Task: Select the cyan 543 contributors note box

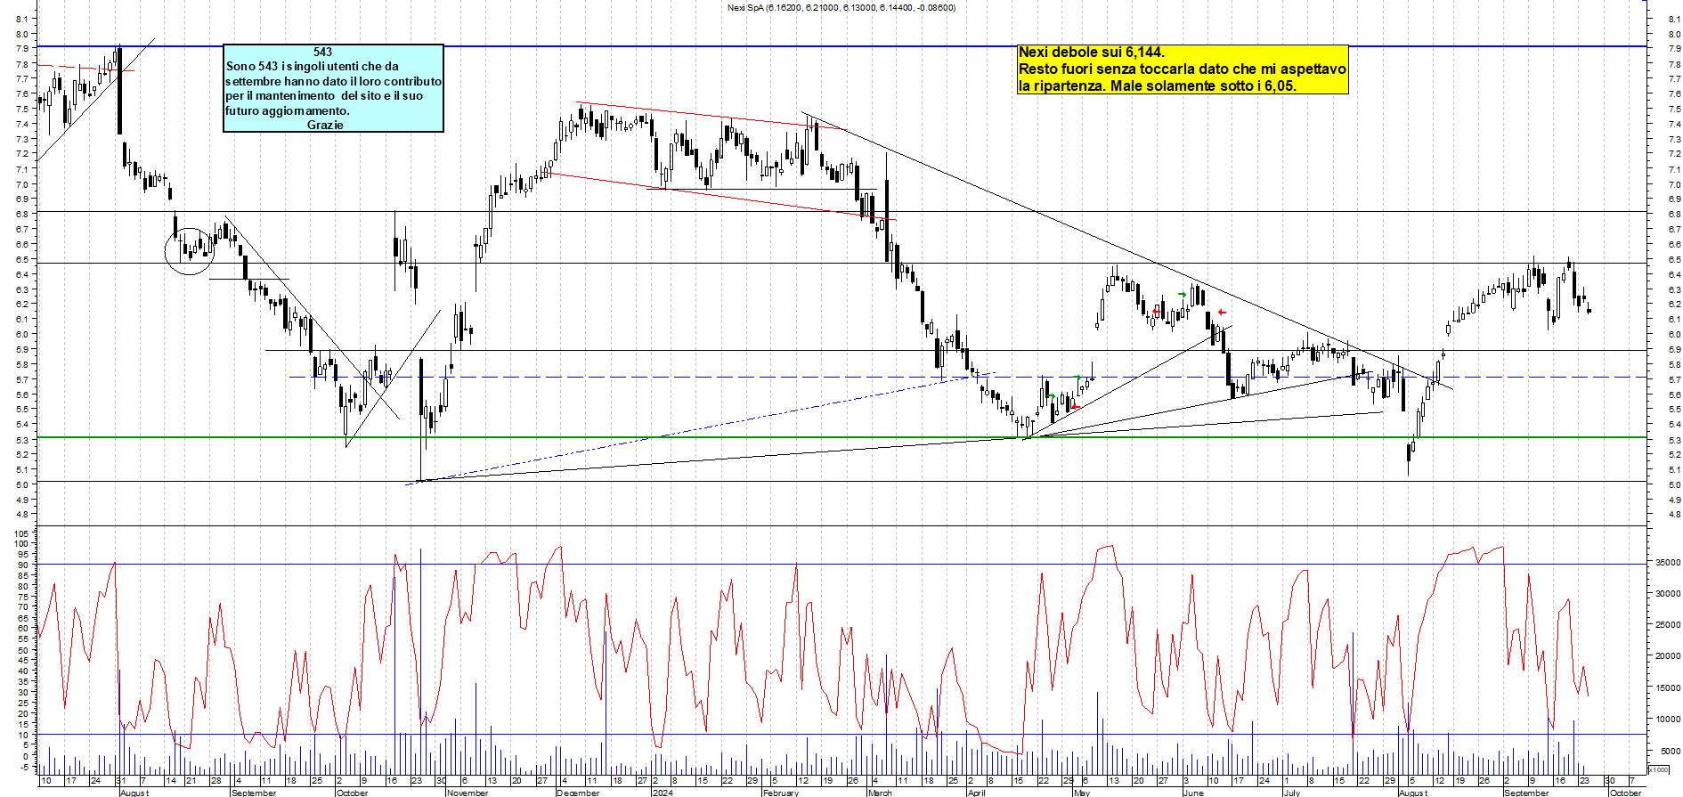Action: (333, 88)
